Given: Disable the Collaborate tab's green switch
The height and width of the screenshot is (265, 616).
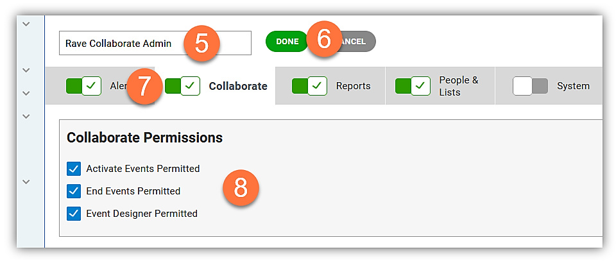Looking at the screenshot, I should coord(182,85).
